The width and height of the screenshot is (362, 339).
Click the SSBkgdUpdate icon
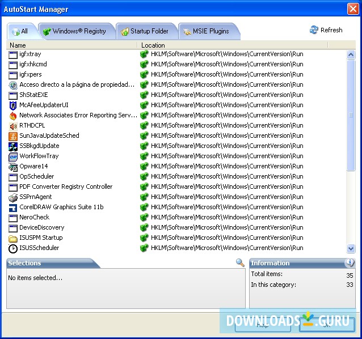(13, 146)
